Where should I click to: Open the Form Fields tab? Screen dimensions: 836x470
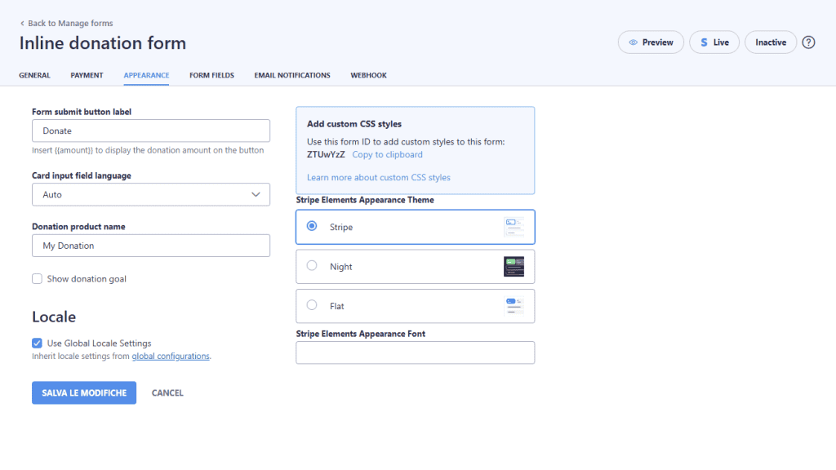point(211,75)
